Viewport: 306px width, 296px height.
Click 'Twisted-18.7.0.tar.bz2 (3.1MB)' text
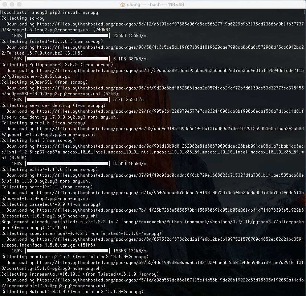tap(45, 53)
